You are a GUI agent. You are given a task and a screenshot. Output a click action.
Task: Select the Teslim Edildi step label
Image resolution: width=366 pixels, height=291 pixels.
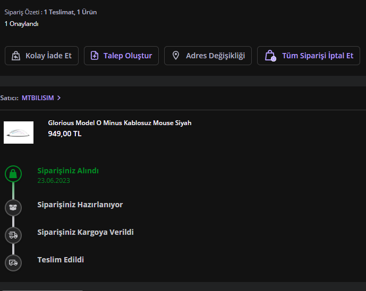tap(61, 260)
